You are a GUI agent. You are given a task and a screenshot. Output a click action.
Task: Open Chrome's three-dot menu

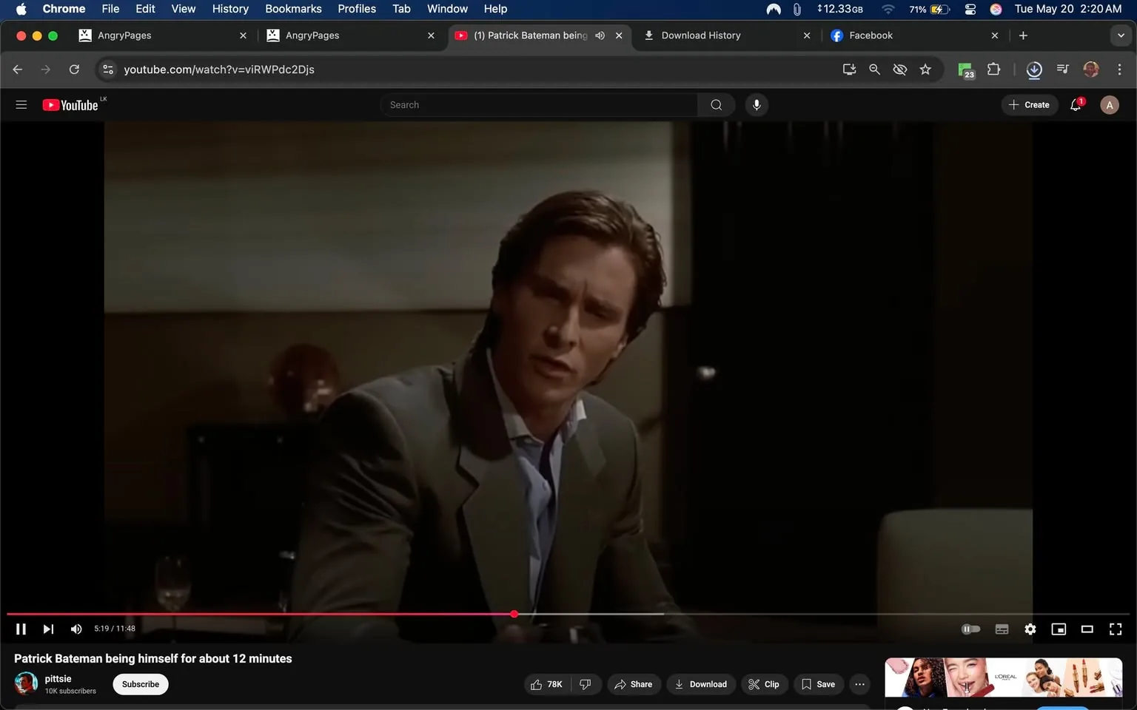[1120, 69]
